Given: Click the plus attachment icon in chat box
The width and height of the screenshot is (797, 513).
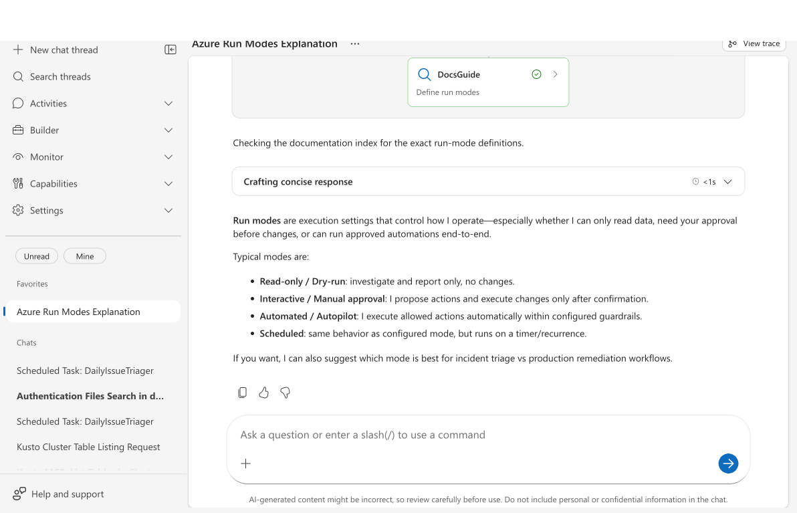Looking at the screenshot, I should 245,464.
